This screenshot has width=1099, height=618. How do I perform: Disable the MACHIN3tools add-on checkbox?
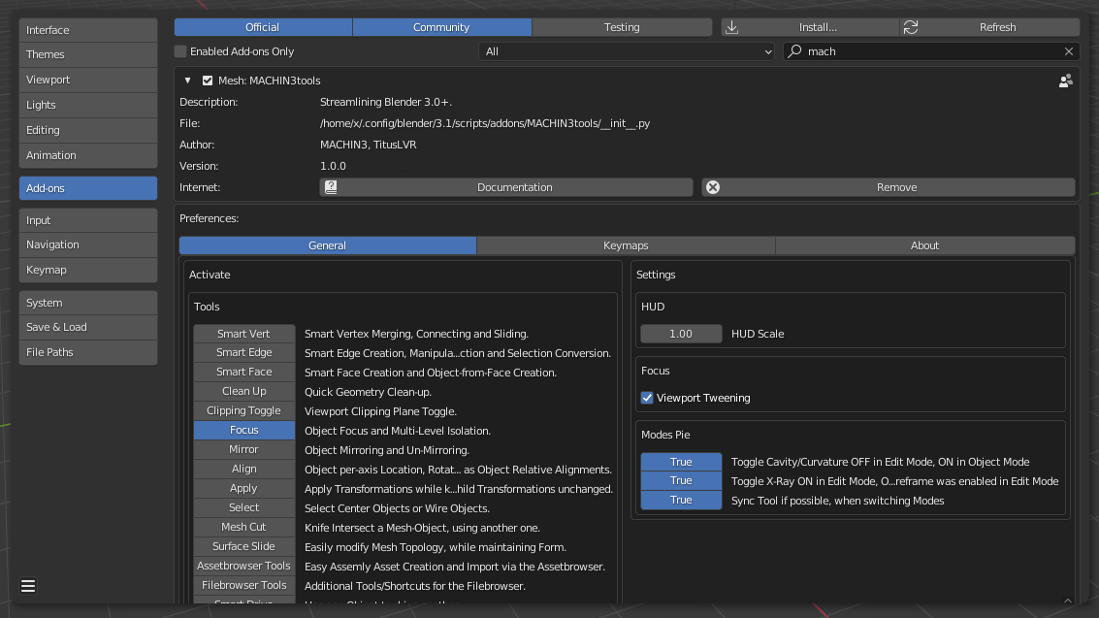(208, 81)
